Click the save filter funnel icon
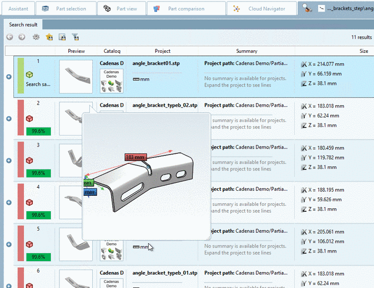The height and width of the screenshot is (288, 374). click(75, 37)
